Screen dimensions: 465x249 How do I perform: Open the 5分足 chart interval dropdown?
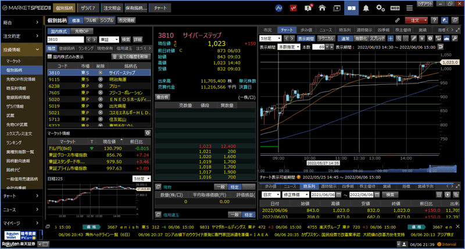[270, 38]
